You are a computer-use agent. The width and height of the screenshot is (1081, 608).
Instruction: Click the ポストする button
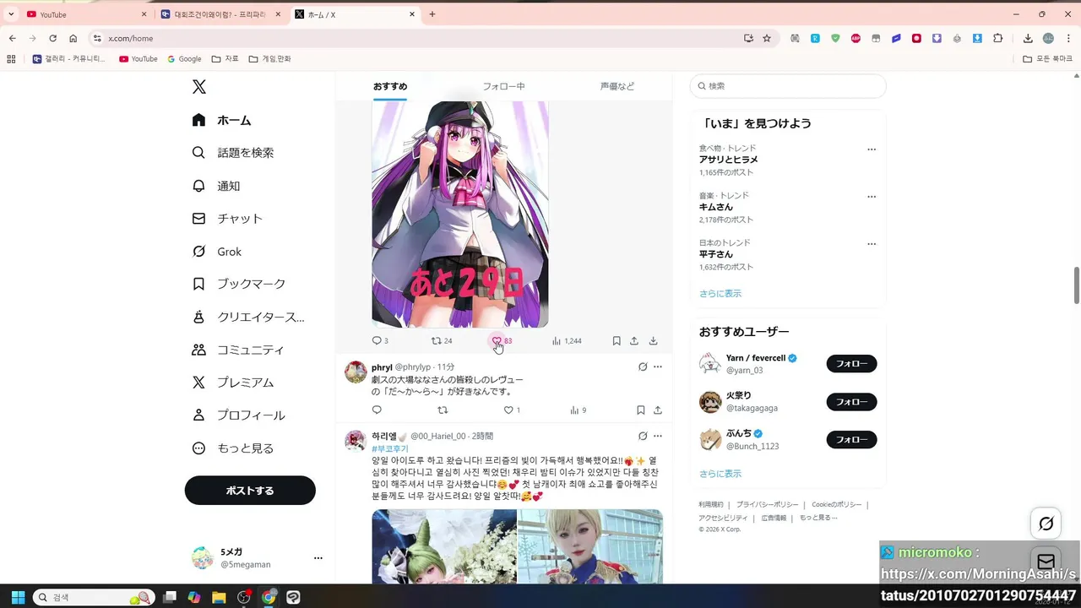(250, 491)
